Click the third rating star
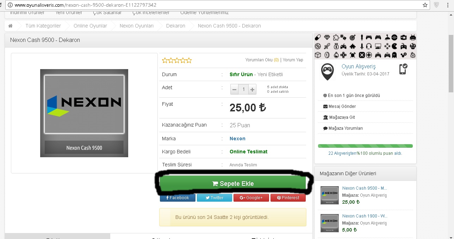The height and width of the screenshot is (239, 454). point(177,60)
